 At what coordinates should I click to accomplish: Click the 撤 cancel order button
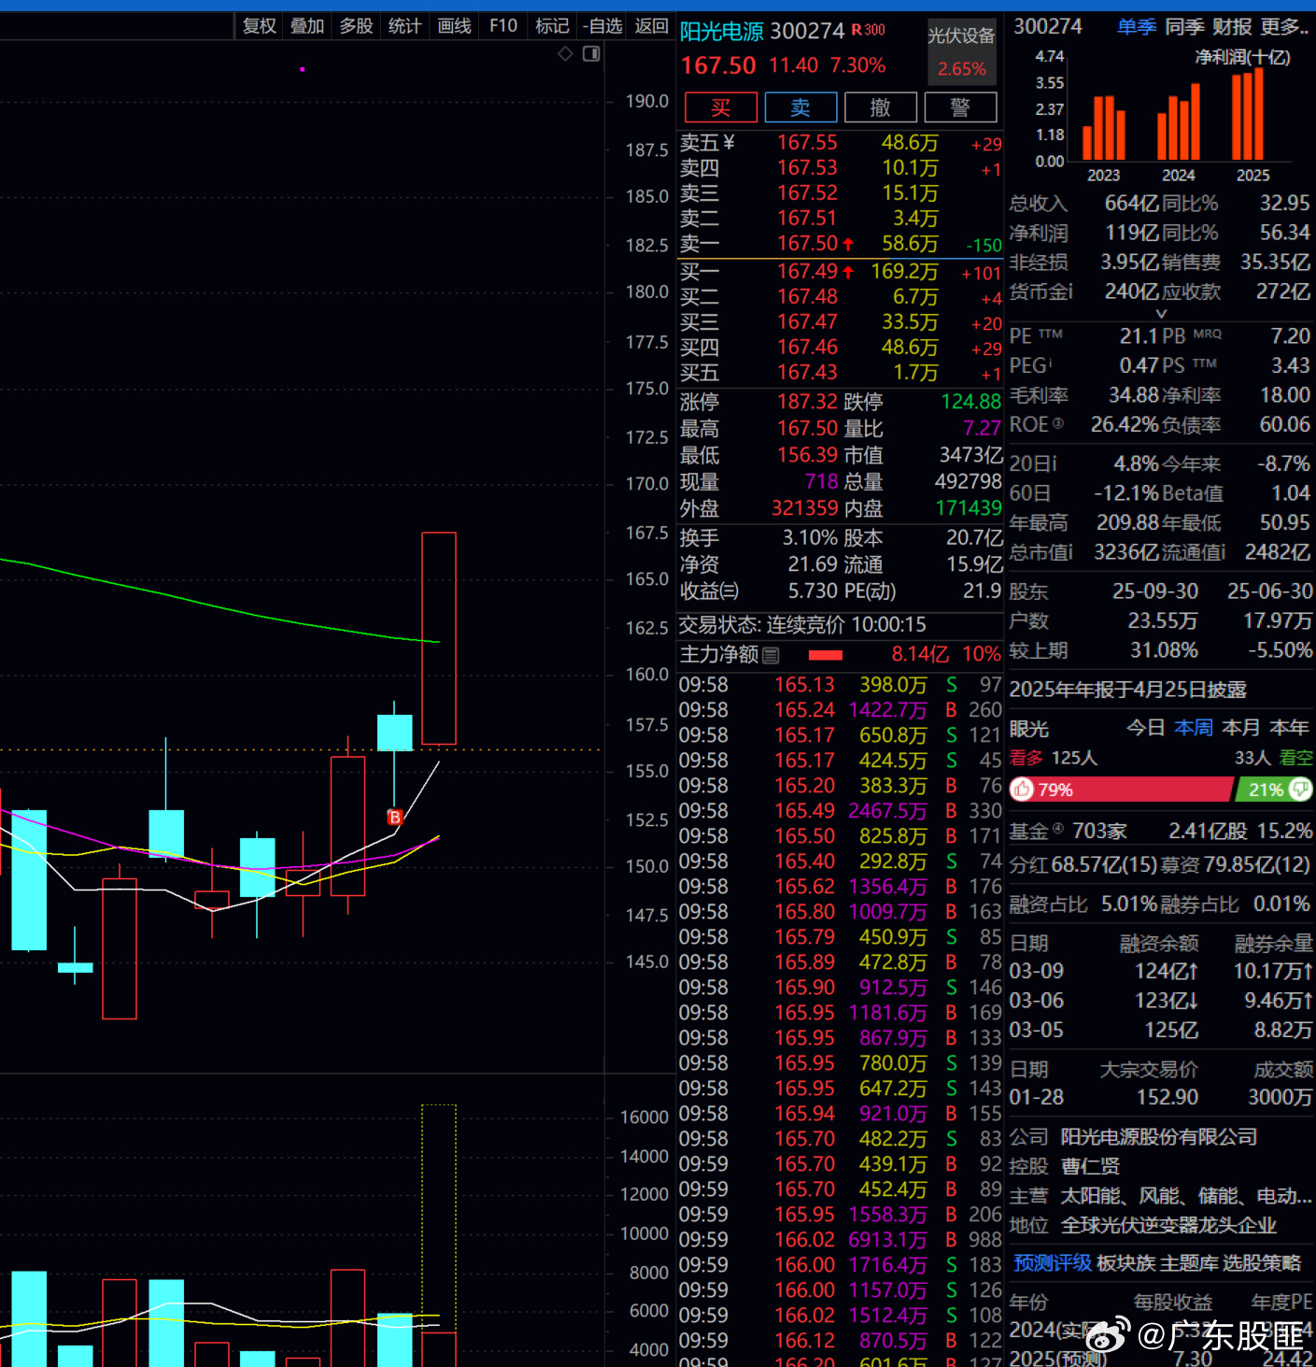pyautogui.click(x=881, y=107)
